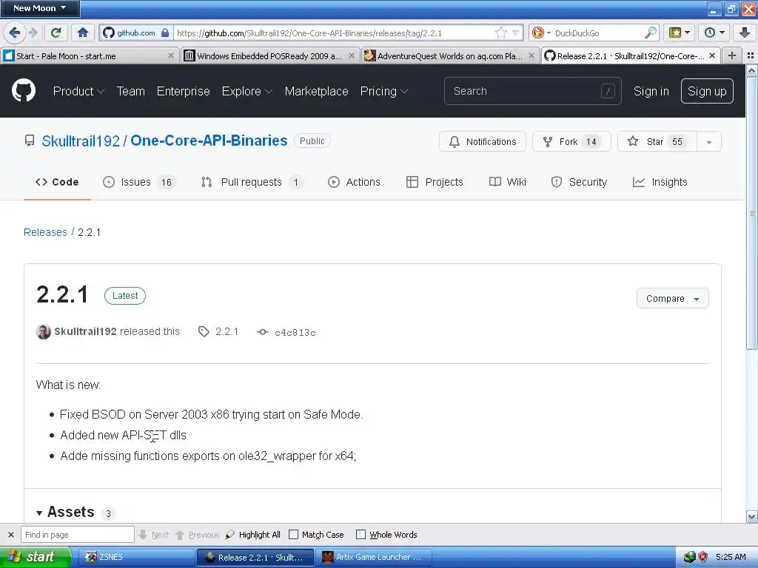The image size is (758, 568).
Task: Focus the GitHub Search field
Action: (533, 91)
